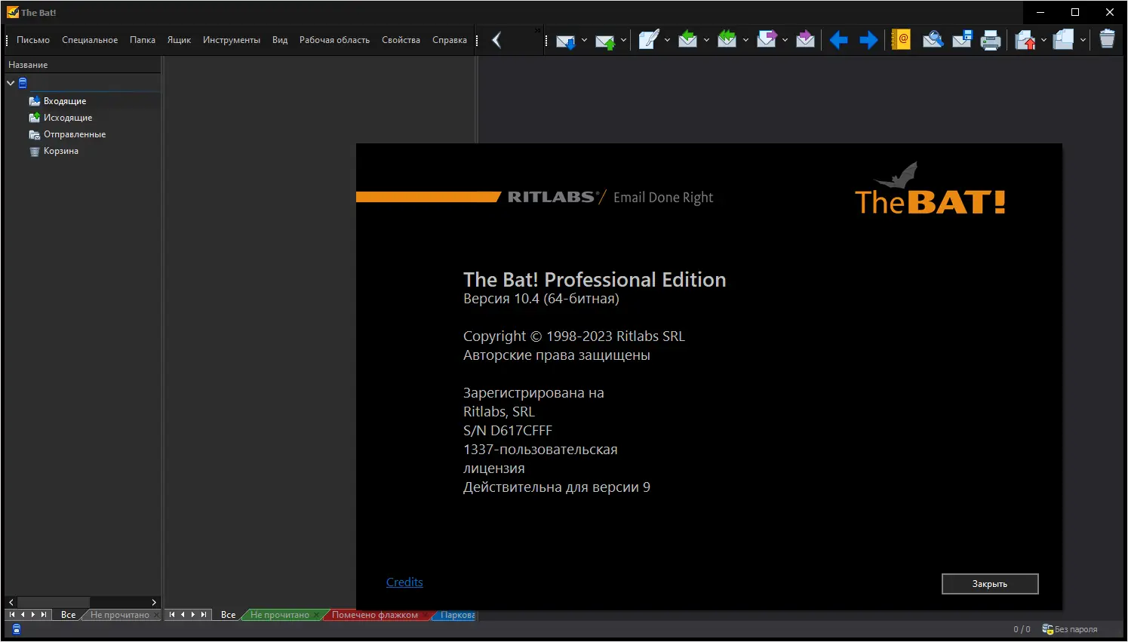Open dropdown next to get new mail

tap(584, 40)
